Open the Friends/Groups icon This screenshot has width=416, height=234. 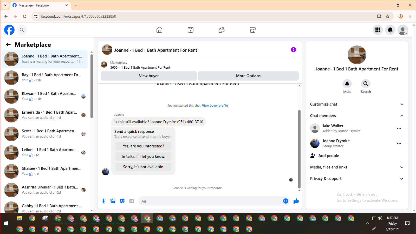pyautogui.click(x=222, y=30)
